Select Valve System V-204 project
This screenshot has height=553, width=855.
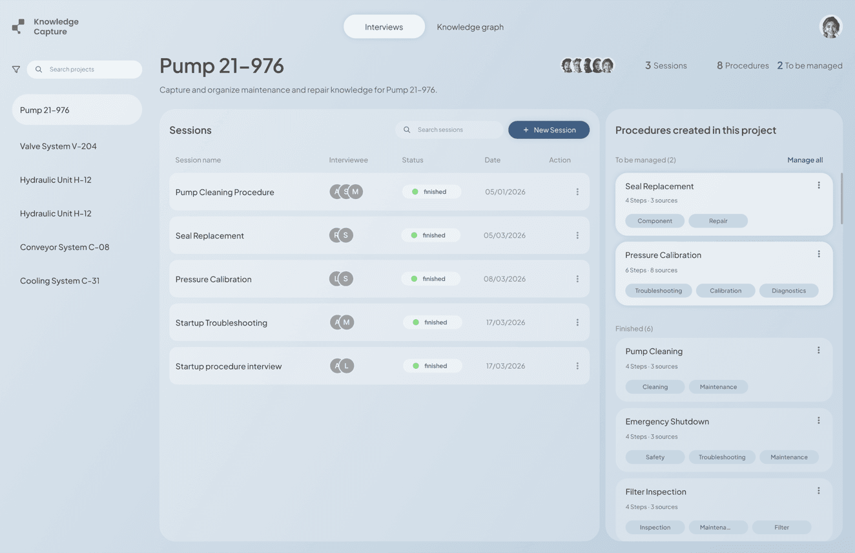click(x=58, y=146)
